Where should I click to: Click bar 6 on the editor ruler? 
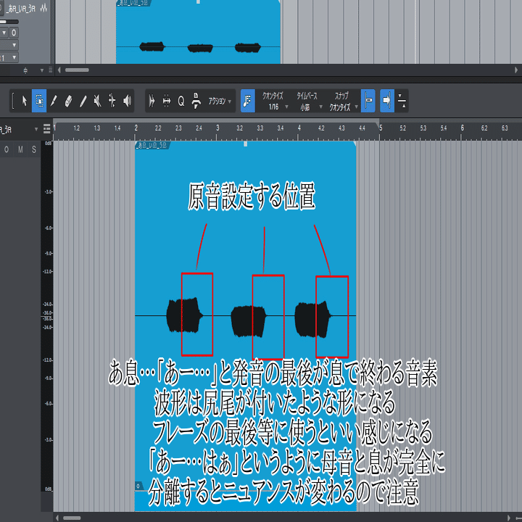[463, 128]
